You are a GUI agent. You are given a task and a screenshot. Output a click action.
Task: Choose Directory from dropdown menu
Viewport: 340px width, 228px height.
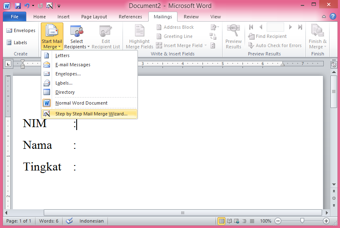[x=89, y=92]
